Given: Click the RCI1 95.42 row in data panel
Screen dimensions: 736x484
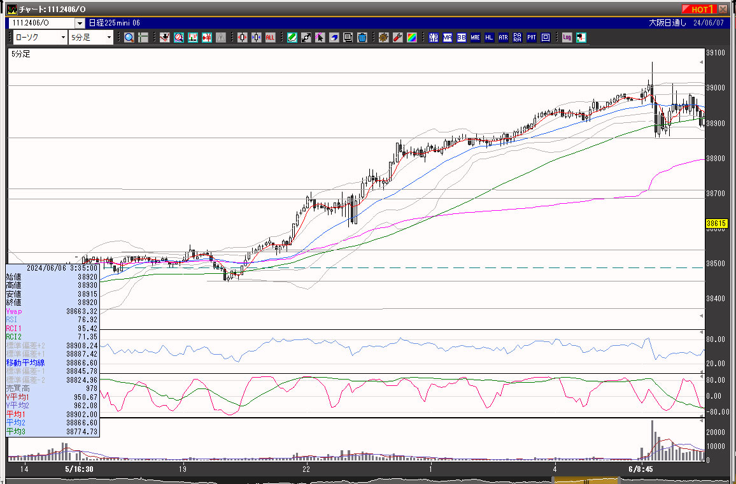Looking at the screenshot, I should [x=52, y=329].
